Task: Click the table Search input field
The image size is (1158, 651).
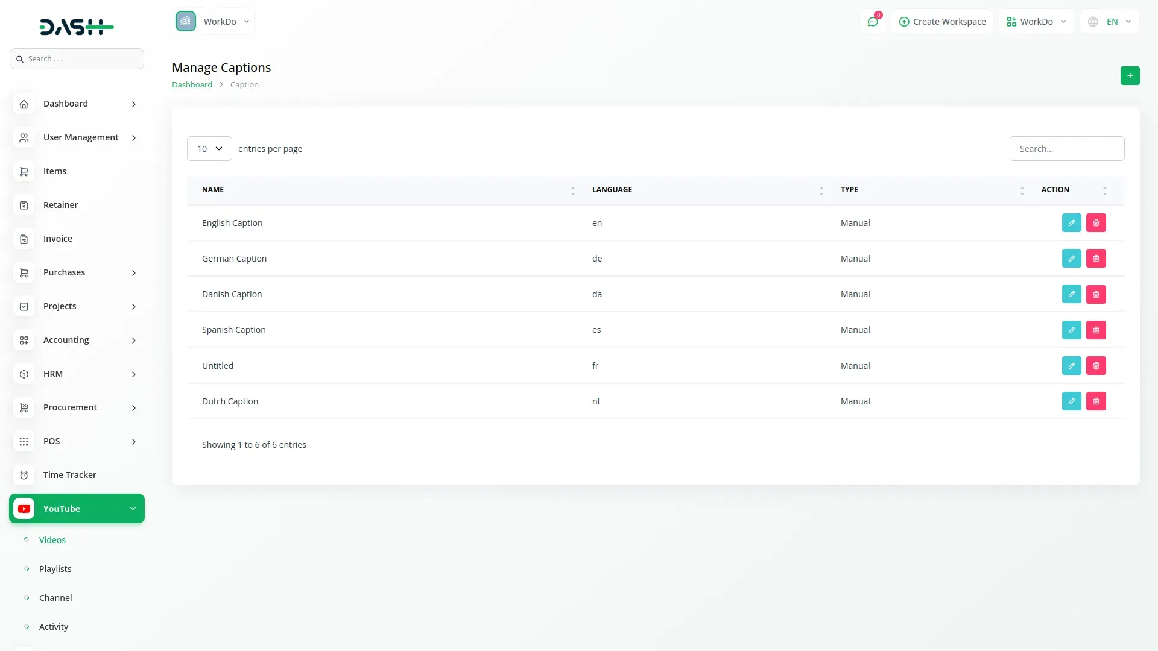Action: [x=1066, y=148]
